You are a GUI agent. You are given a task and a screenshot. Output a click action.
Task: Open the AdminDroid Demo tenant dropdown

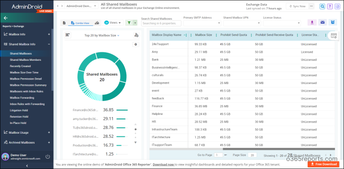coord(81,6)
